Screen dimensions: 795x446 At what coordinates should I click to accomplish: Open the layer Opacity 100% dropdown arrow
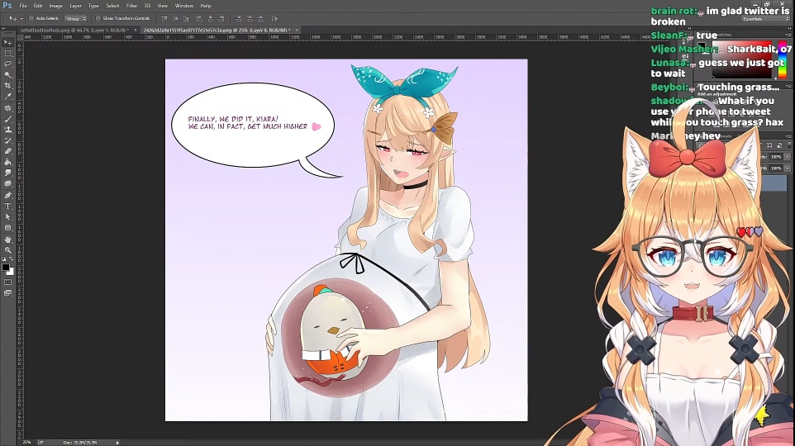click(788, 157)
